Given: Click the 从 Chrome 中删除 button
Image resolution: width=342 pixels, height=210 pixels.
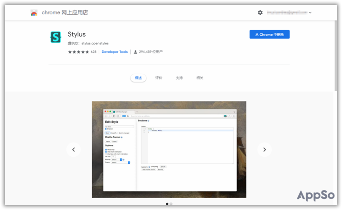Looking at the screenshot, I should (269, 34).
